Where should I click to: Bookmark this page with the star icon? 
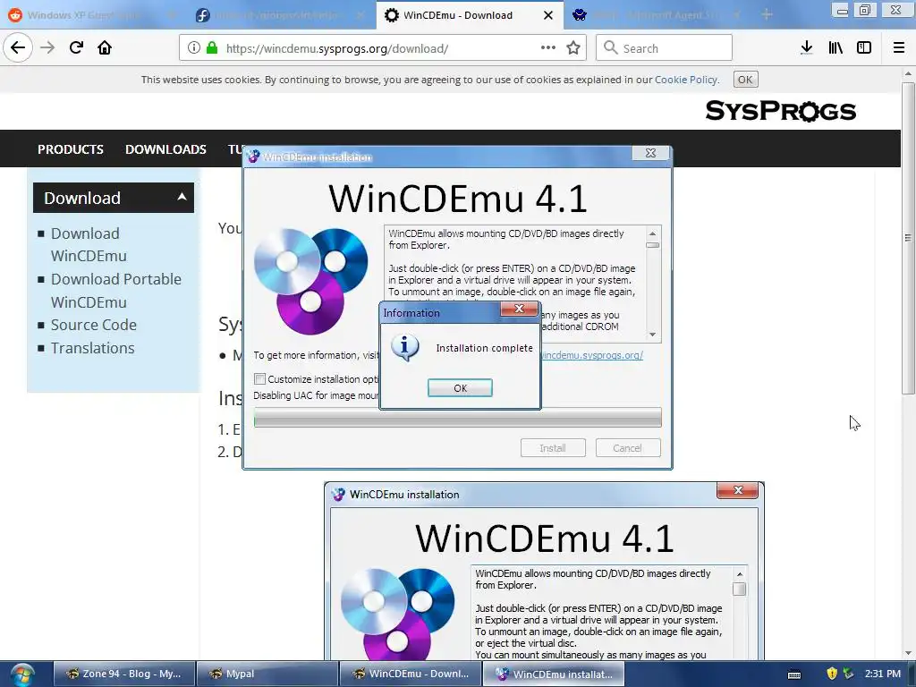573,48
